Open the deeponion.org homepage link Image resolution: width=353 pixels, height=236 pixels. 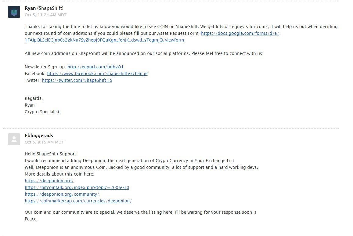49,181
